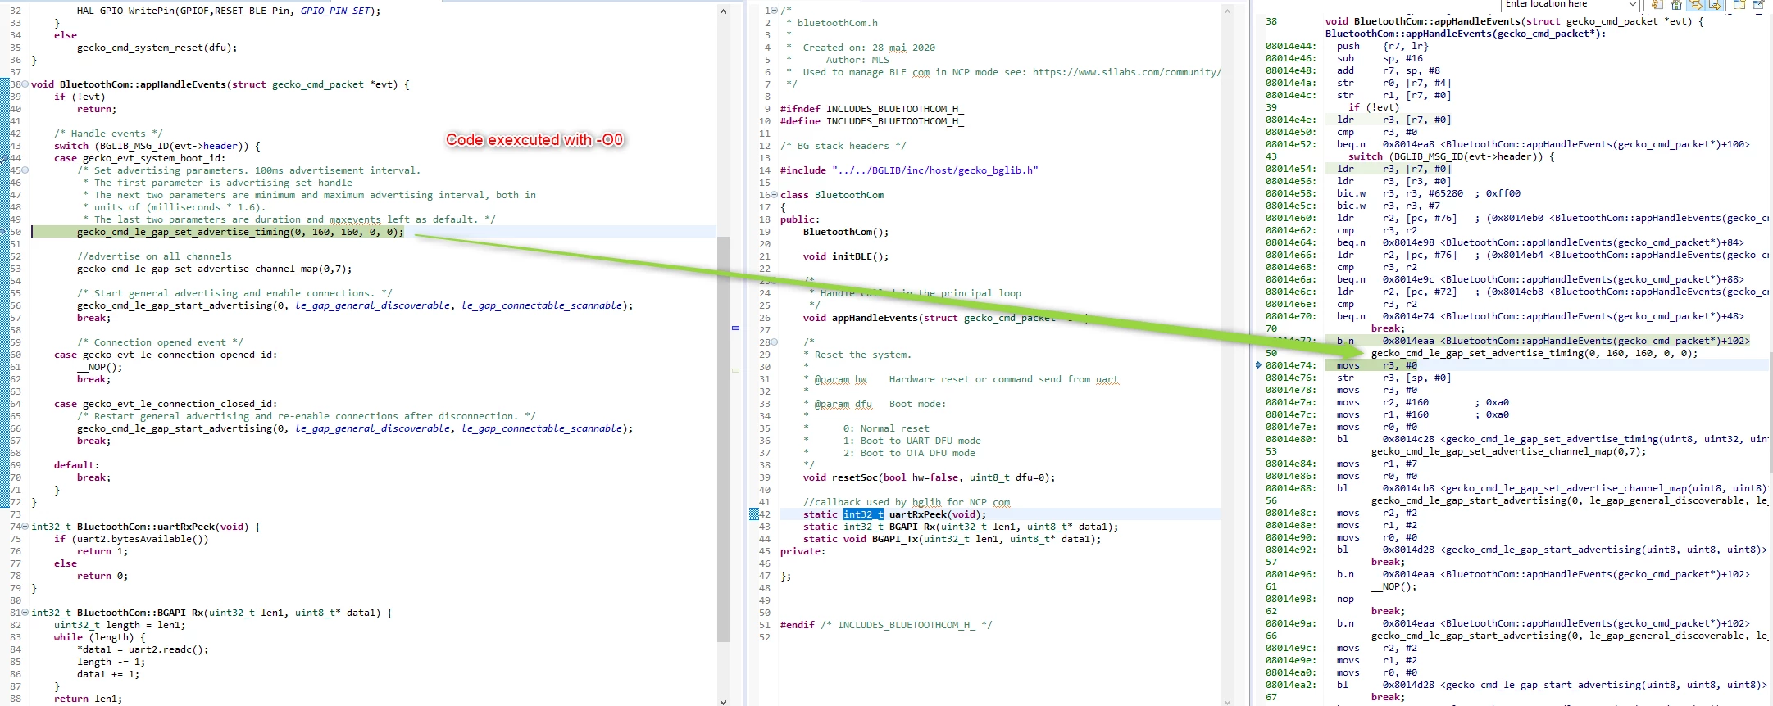
Task: Click the bluetoothCom.h editor scroll down arrow
Action: point(1227,700)
